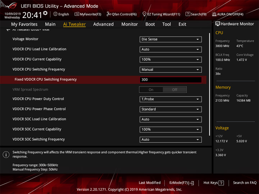
Task: Click Version 2.20.1271 copyright text
Action: [129, 190]
